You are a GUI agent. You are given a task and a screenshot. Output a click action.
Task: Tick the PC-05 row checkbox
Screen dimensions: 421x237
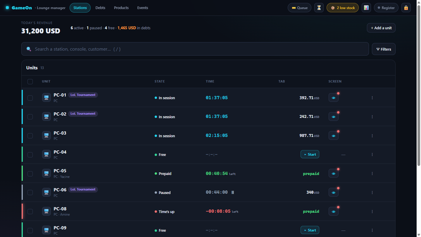(30, 174)
